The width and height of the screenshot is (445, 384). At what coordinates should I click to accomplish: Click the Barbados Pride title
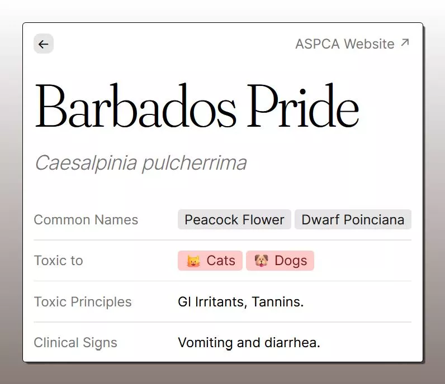pos(197,106)
